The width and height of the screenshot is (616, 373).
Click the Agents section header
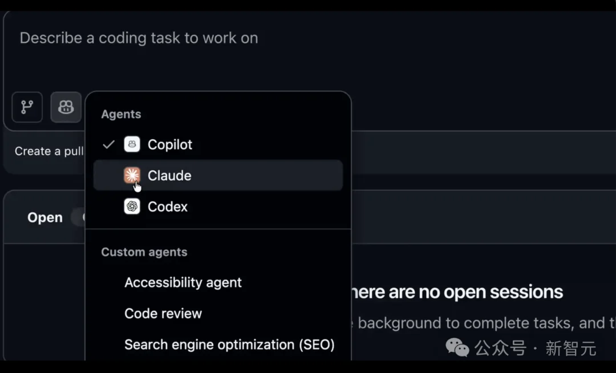coord(121,114)
